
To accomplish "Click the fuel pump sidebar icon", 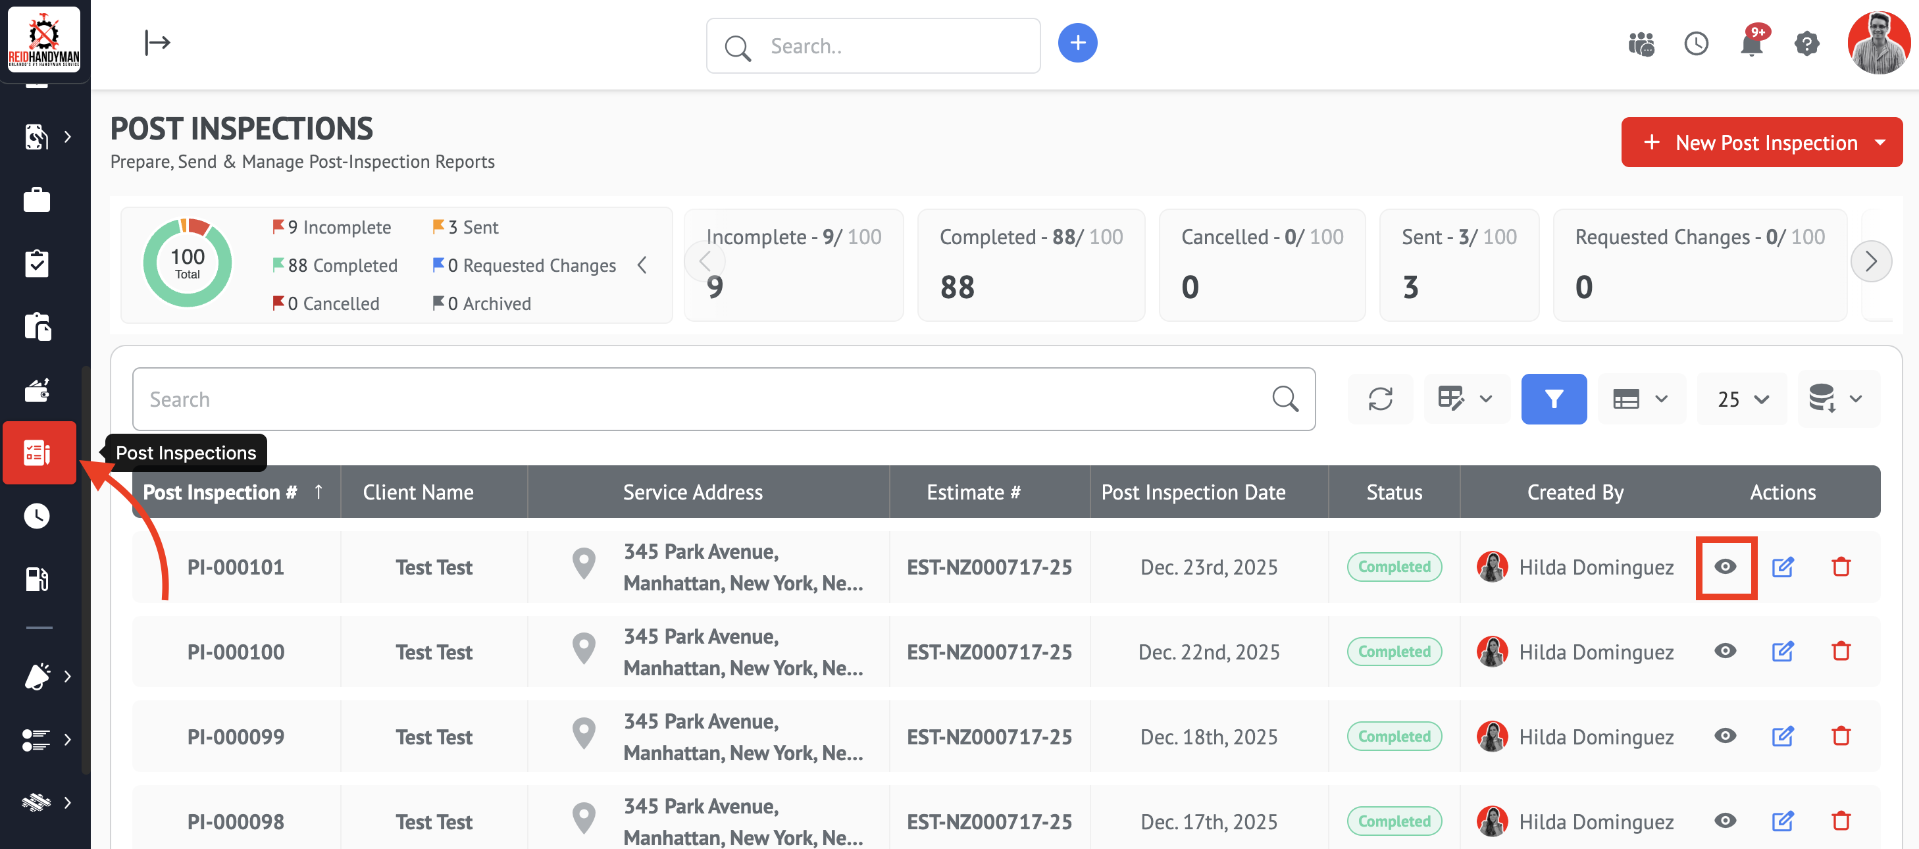I will (36, 579).
